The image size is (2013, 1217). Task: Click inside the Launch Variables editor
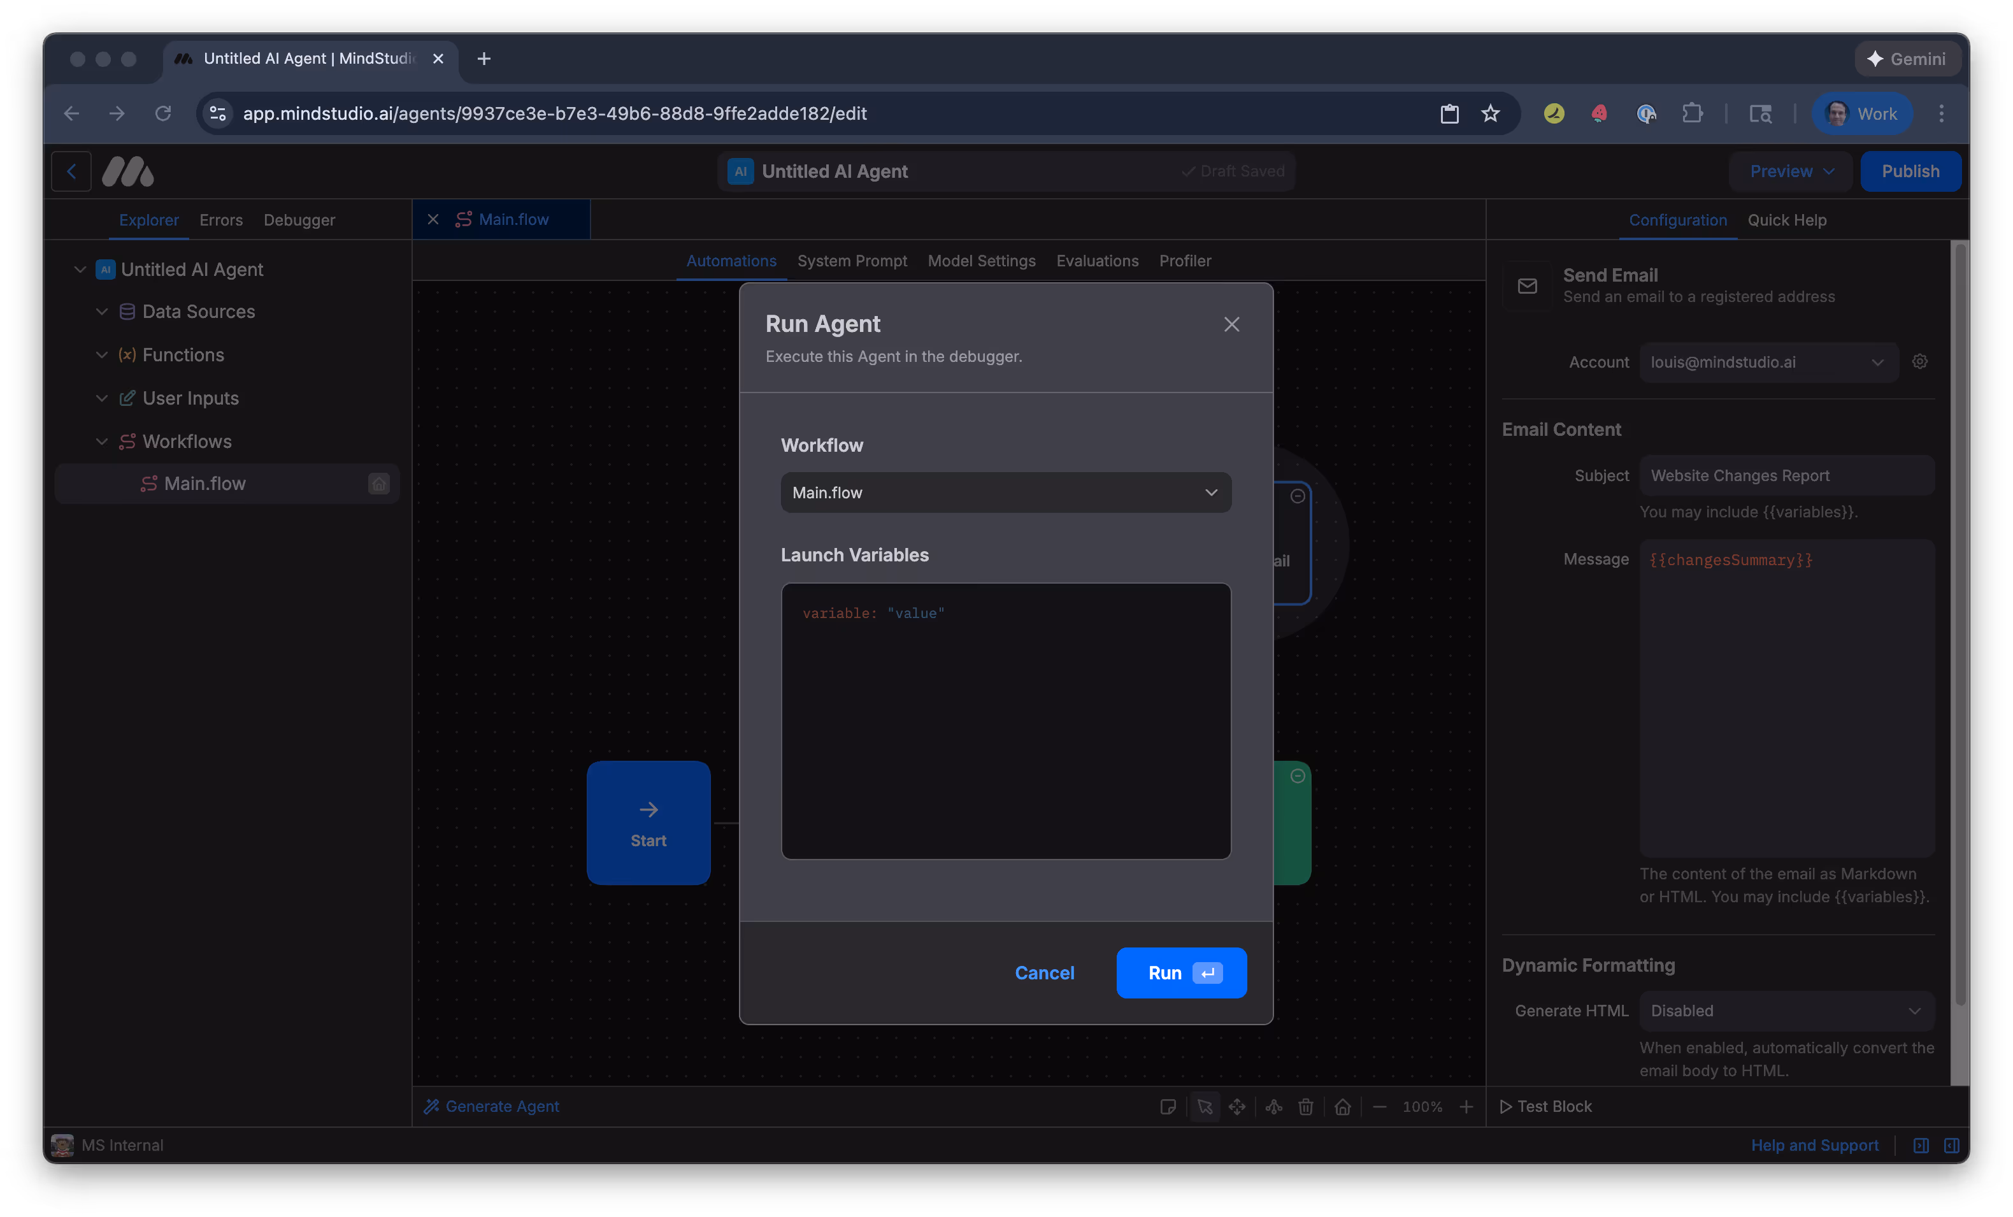tap(1006, 719)
